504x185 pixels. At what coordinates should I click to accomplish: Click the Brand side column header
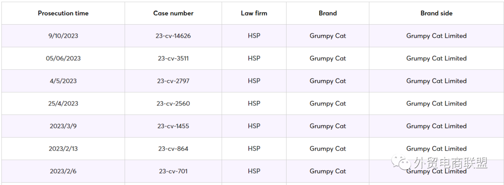click(x=436, y=13)
